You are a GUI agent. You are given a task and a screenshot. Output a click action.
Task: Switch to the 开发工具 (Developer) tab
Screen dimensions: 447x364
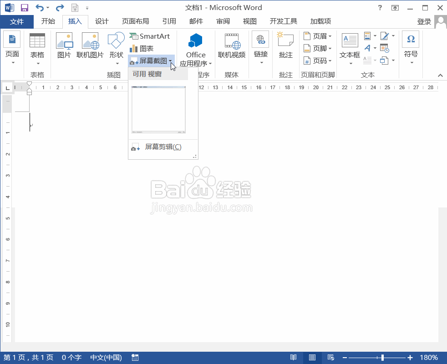pos(284,21)
